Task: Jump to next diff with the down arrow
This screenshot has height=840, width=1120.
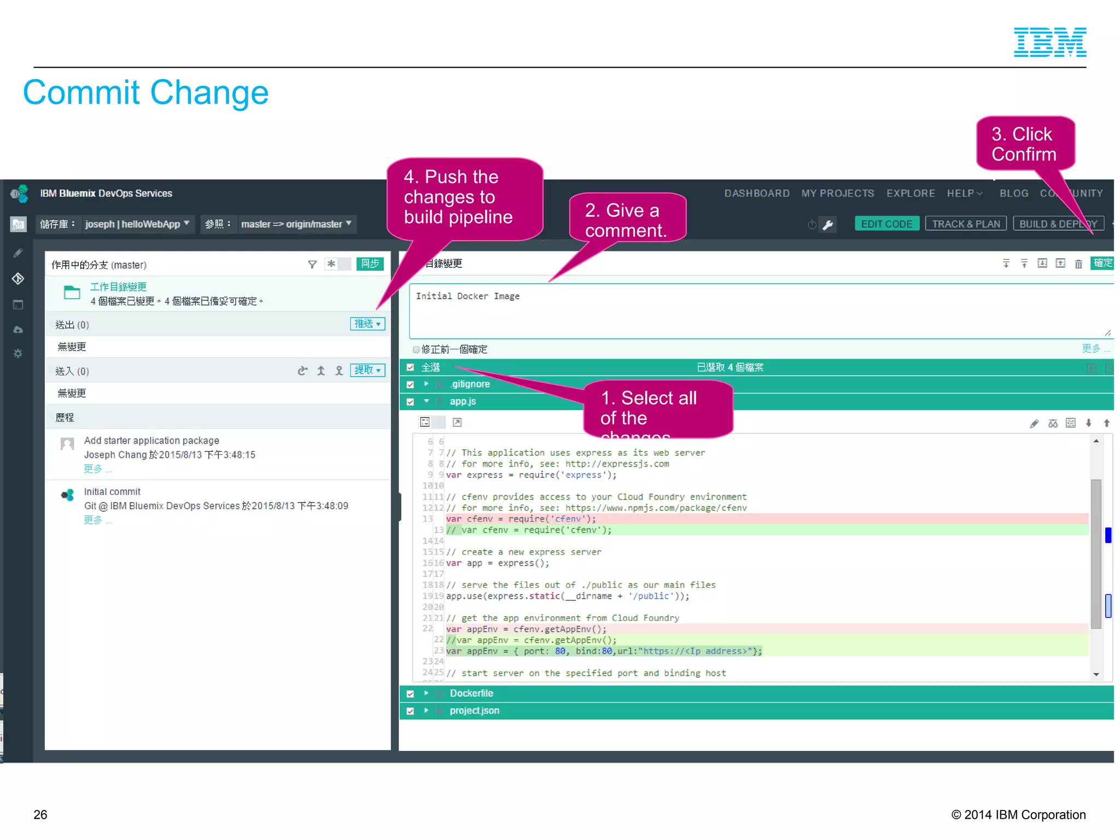Action: (x=1089, y=423)
